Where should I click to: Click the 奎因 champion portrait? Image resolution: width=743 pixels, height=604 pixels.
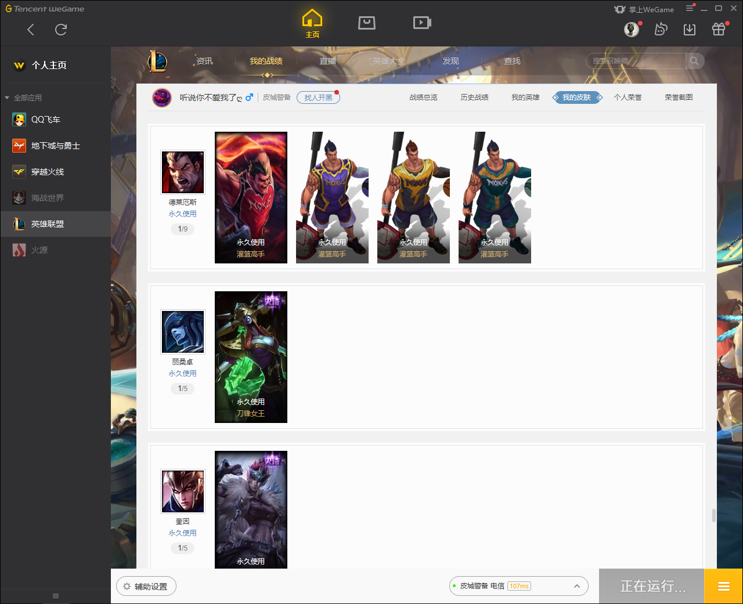click(183, 491)
